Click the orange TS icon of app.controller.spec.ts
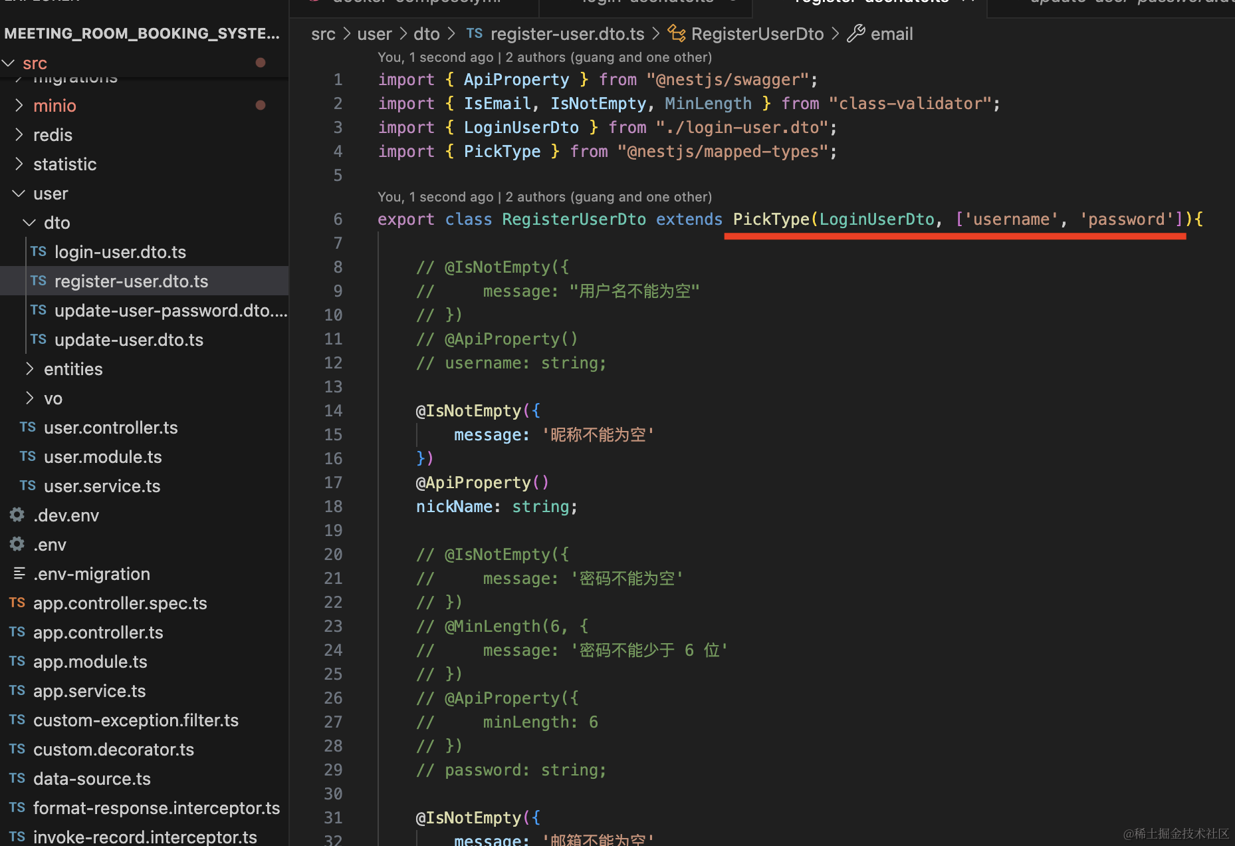The image size is (1235, 846). 17,603
